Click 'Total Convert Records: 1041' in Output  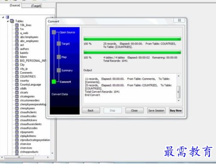tap(102, 92)
